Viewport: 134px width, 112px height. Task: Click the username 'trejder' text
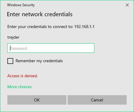13,37
